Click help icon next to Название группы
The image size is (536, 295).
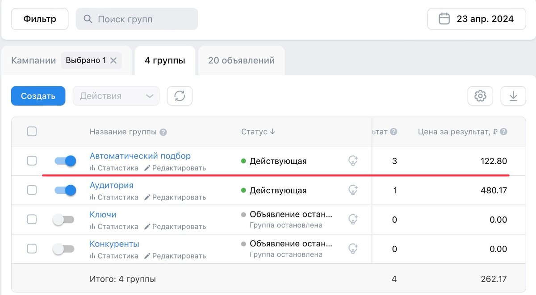click(x=163, y=132)
